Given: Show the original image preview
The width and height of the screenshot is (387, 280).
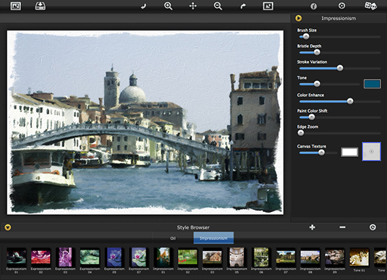Looking at the screenshot, I should coord(268,6).
